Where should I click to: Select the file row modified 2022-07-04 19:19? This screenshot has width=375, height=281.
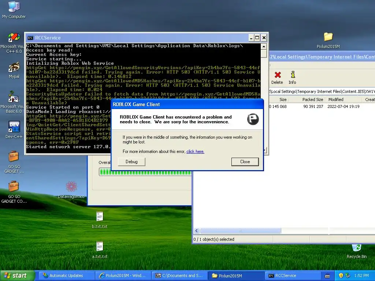[322, 106]
